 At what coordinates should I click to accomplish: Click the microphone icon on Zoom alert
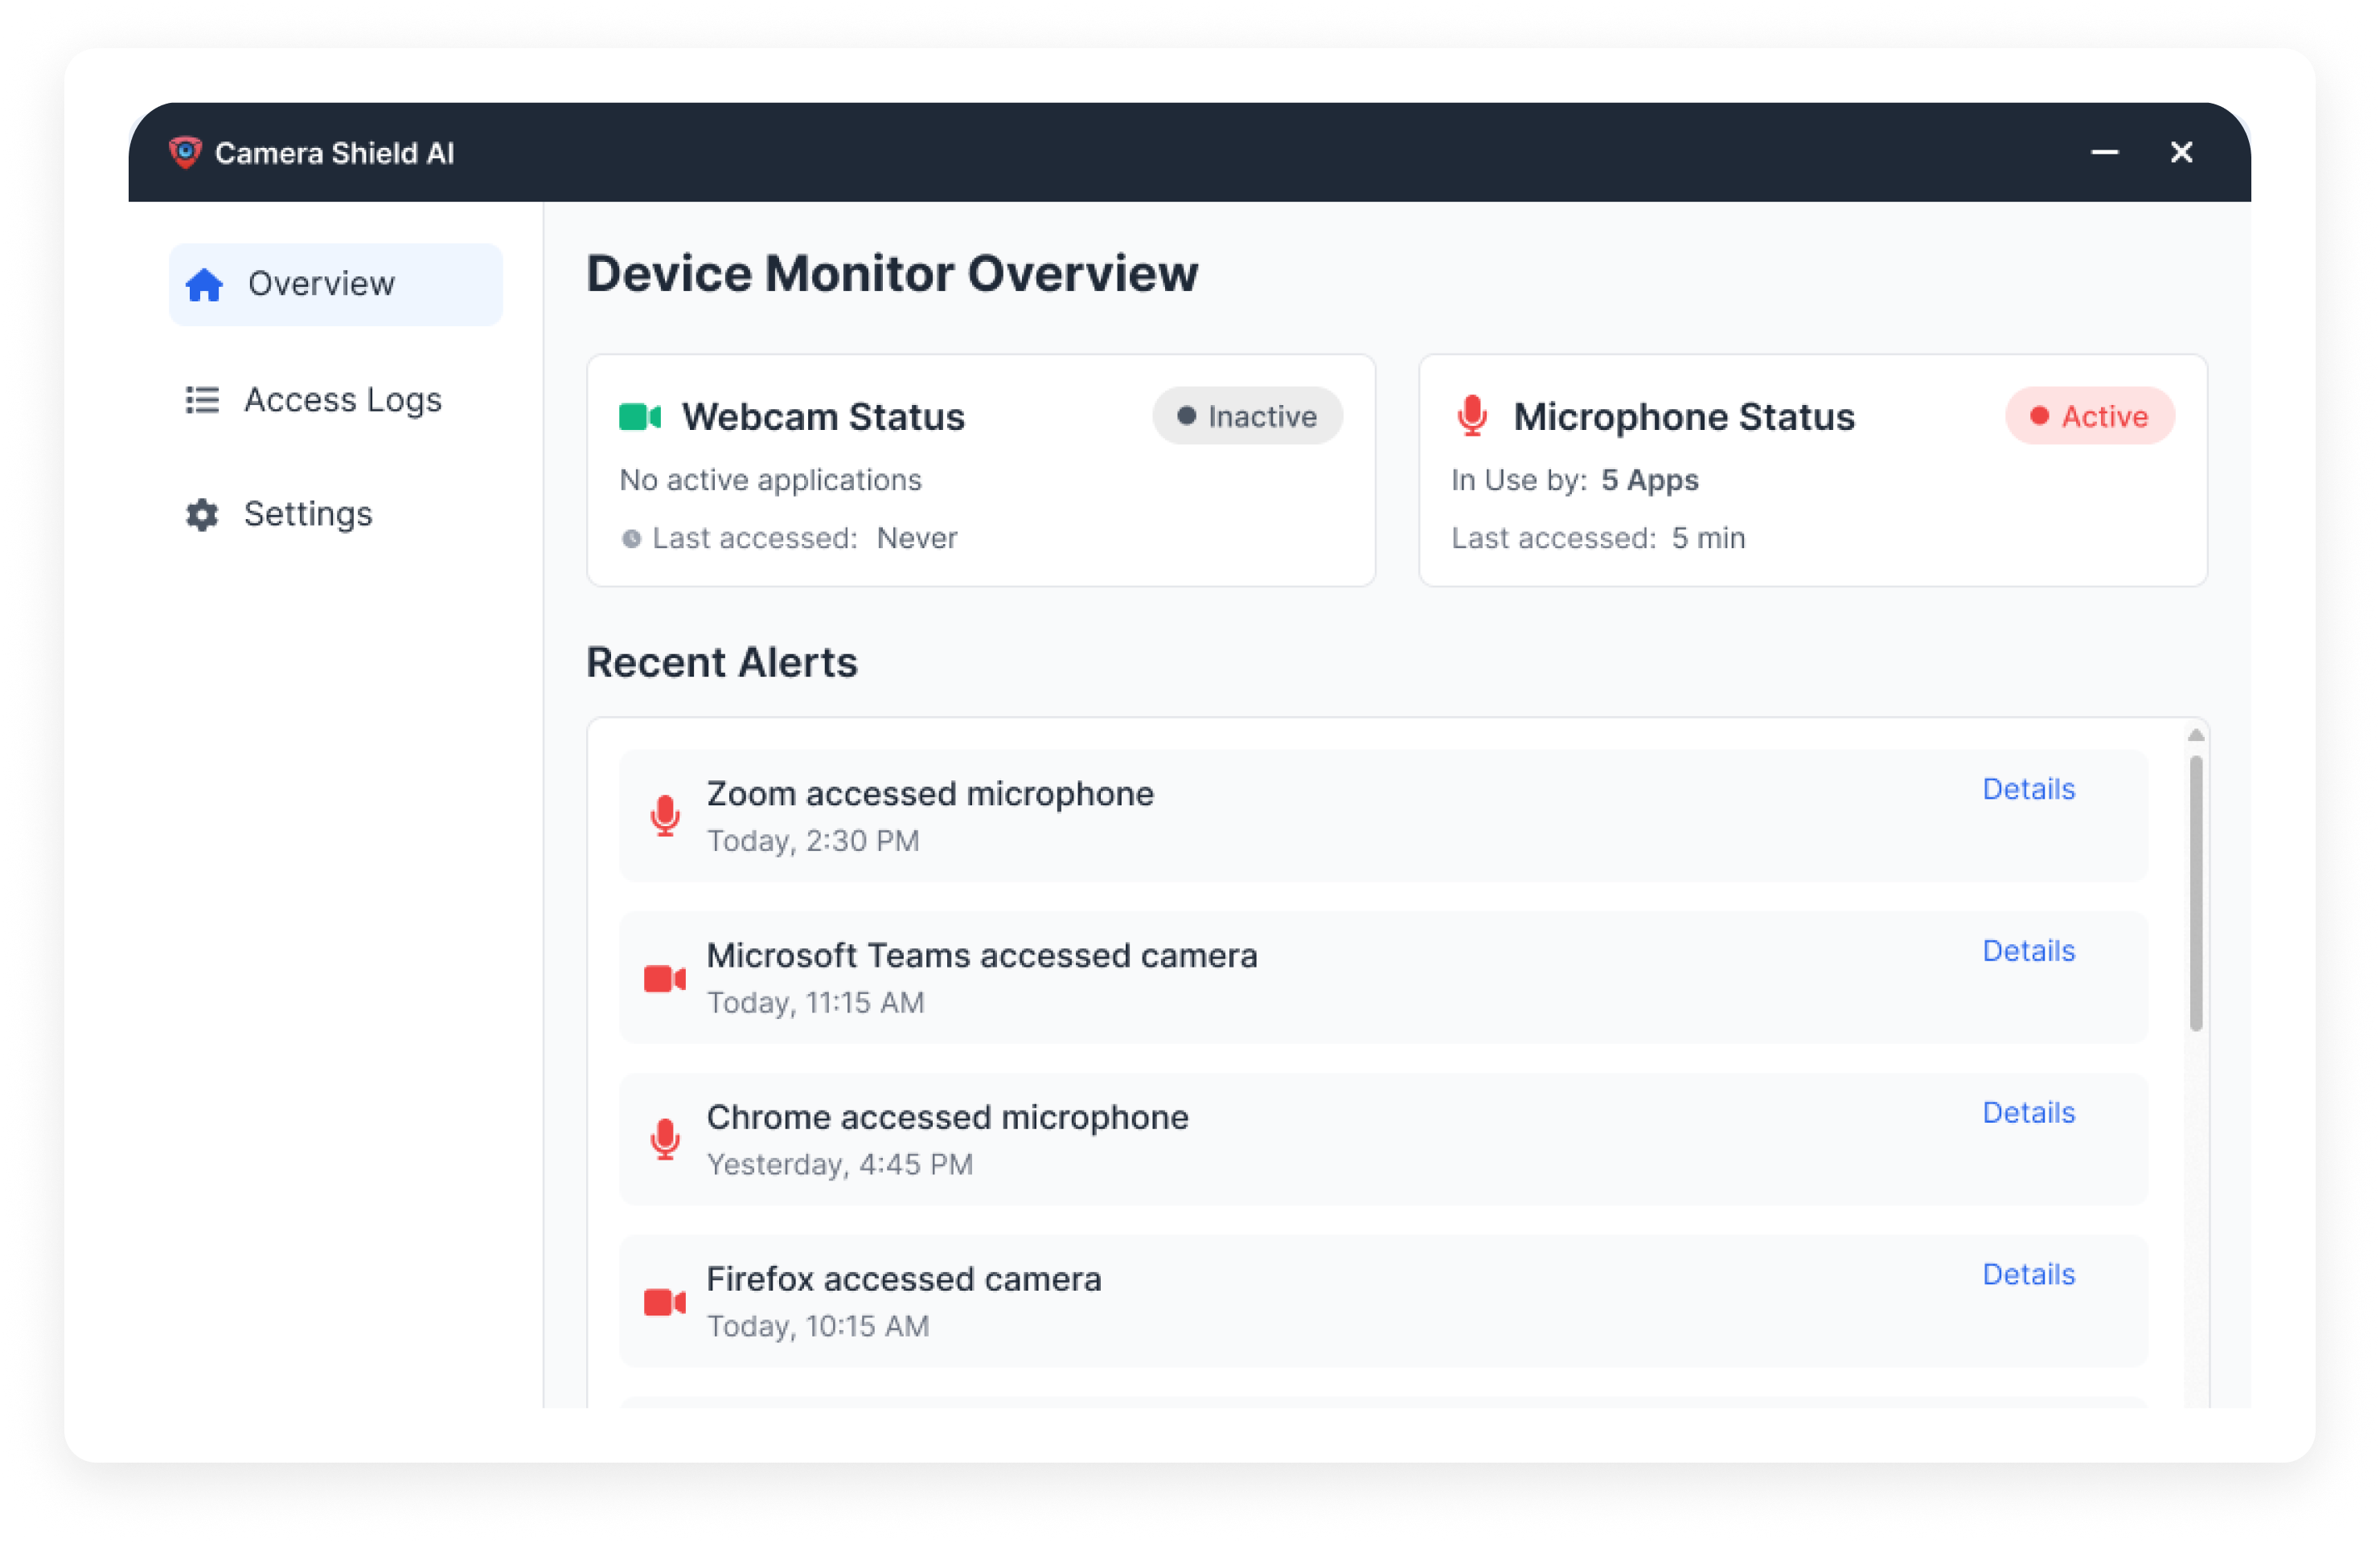coord(665,816)
